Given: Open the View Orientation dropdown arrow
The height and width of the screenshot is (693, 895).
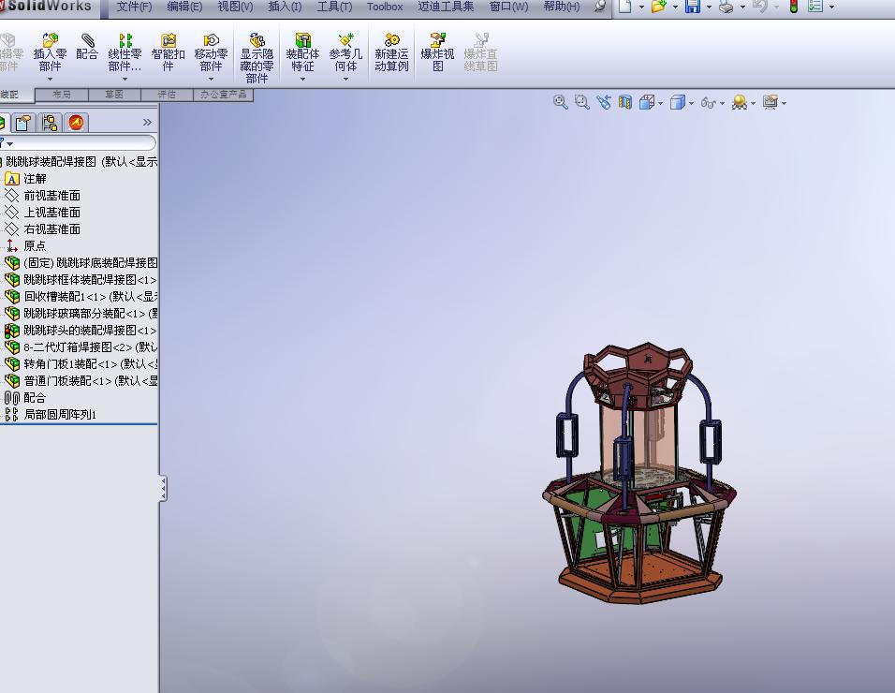Looking at the screenshot, I should [x=660, y=103].
